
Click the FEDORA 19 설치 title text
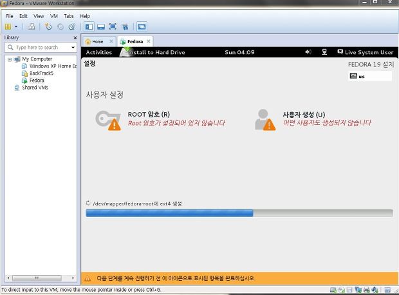coord(371,64)
